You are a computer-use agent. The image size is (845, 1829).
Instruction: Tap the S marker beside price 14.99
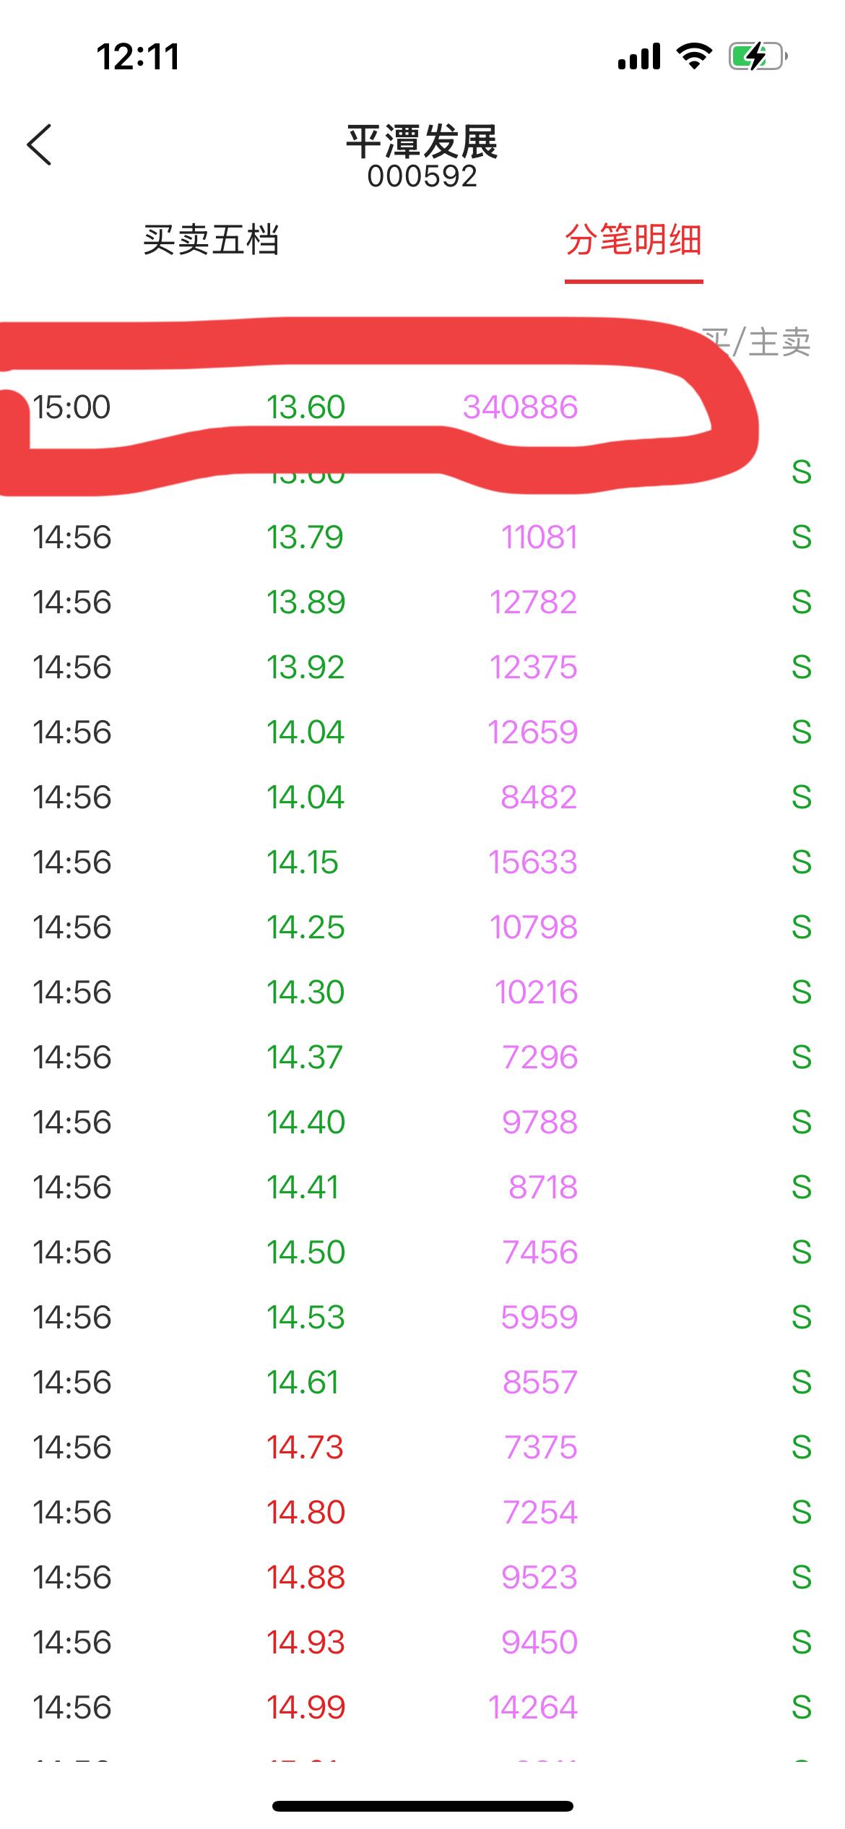click(802, 1708)
